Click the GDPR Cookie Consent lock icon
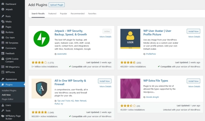 point(3,59)
